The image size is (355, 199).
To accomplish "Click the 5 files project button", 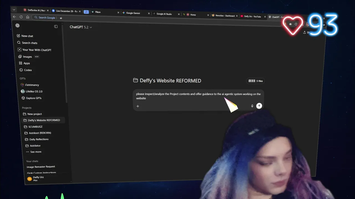I will [x=255, y=81].
